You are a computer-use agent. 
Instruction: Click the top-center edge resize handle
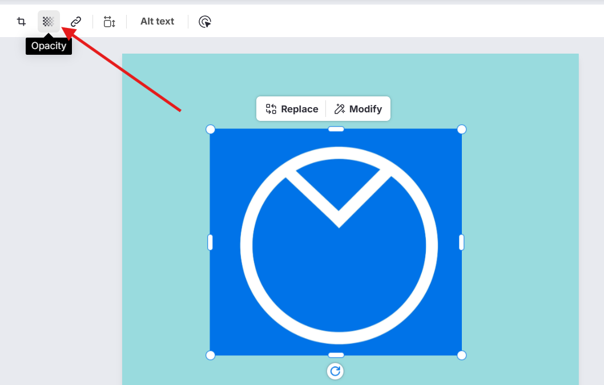pos(336,129)
